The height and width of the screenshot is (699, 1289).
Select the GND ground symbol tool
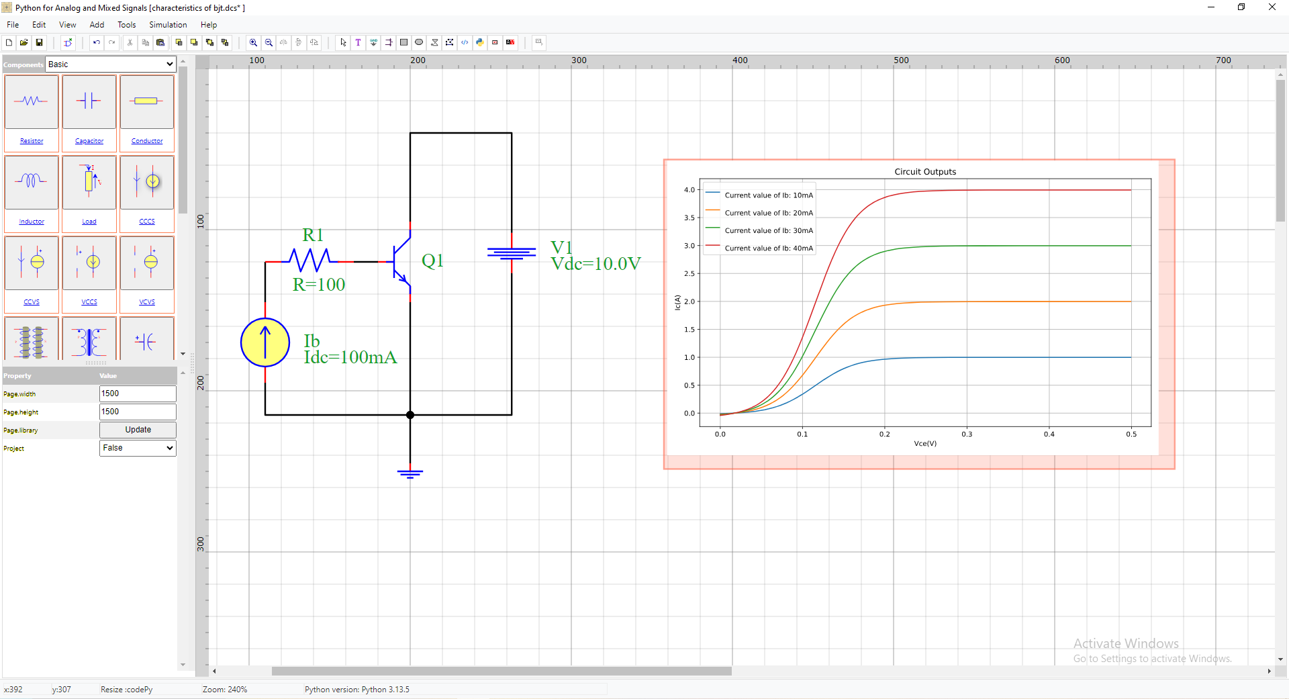(374, 42)
